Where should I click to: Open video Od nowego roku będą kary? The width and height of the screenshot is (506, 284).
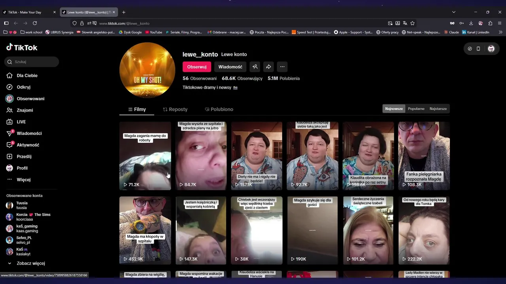pyautogui.click(x=424, y=230)
